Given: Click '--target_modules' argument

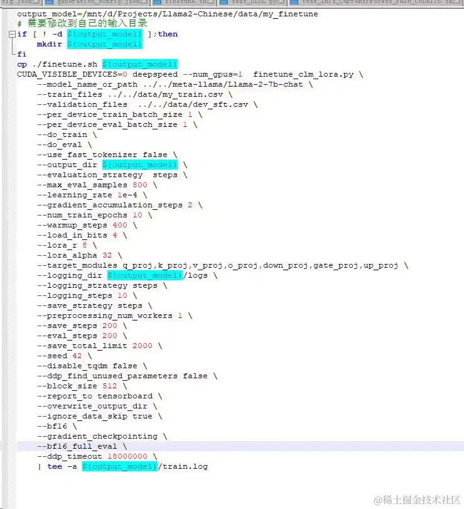Looking at the screenshot, I should (x=77, y=266).
